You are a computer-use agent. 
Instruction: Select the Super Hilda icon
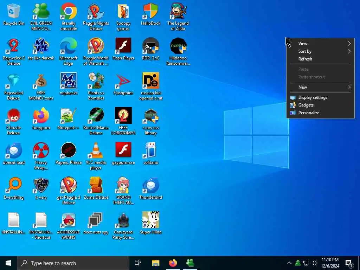(x=150, y=220)
